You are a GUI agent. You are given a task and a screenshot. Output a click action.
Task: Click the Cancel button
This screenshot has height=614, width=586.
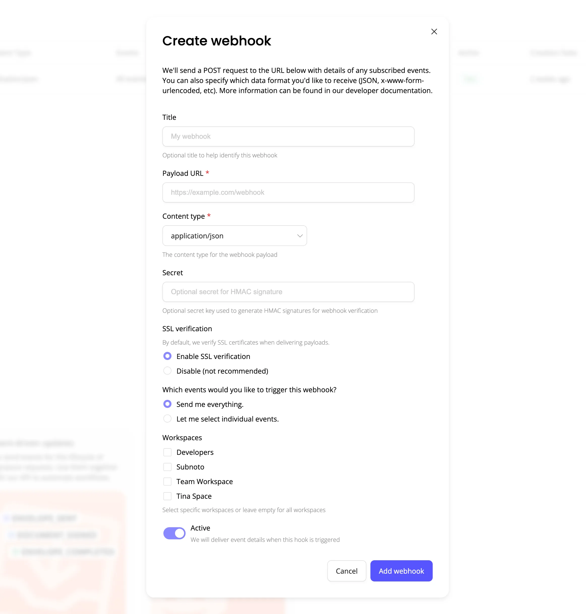(346, 571)
